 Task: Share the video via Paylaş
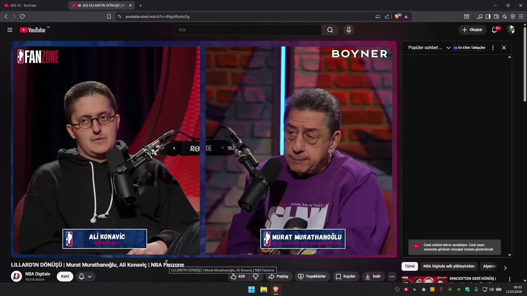pyautogui.click(x=279, y=276)
